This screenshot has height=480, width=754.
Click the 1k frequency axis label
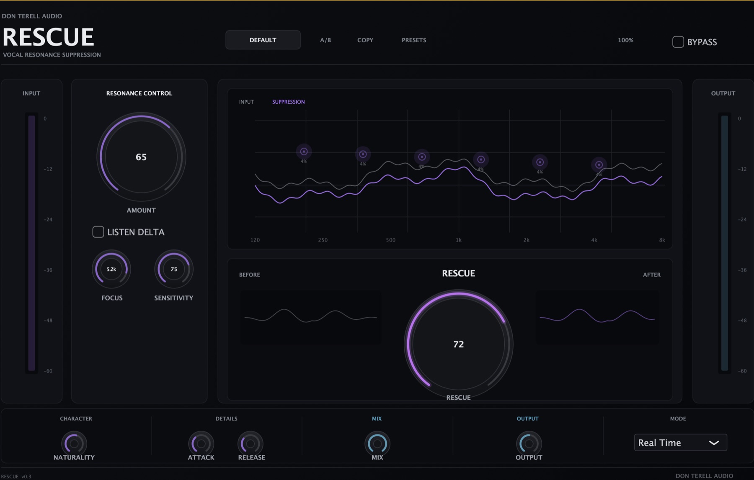tap(459, 240)
